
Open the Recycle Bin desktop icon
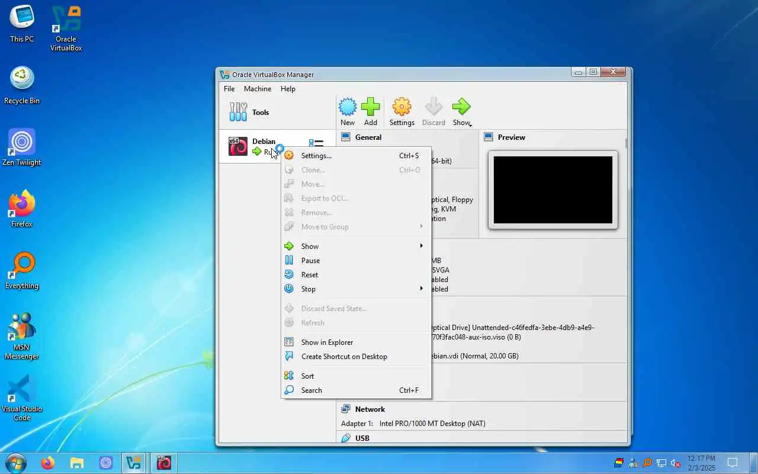[22, 86]
